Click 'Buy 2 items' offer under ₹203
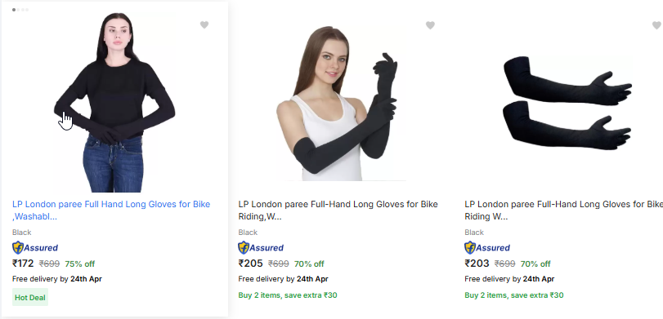Image resolution: width=663 pixels, height=319 pixels. point(514,295)
